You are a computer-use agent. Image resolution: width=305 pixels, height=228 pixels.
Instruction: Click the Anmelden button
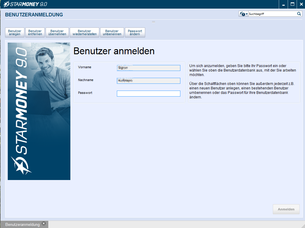(x=286, y=209)
